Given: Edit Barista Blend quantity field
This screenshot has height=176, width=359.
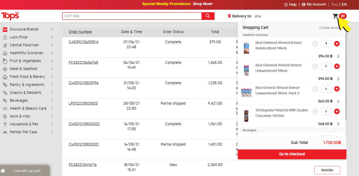Looking at the screenshot, I should pos(326,44).
